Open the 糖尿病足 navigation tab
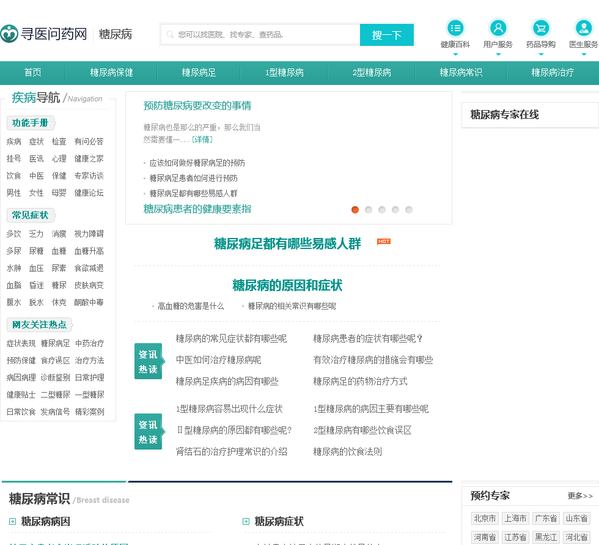This screenshot has width=599, height=545. click(x=199, y=73)
